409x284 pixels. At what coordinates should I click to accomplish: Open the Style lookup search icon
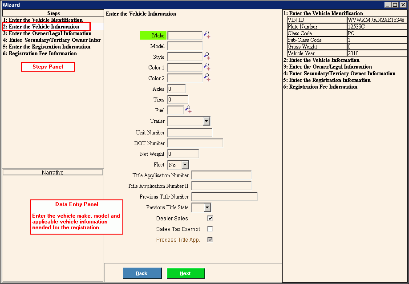[207, 57]
